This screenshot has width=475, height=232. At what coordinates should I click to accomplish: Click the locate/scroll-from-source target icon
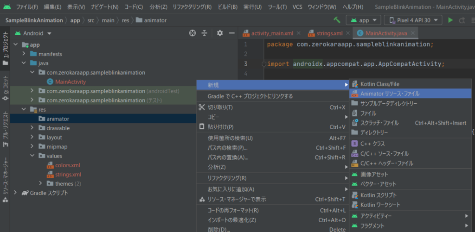[193, 33]
